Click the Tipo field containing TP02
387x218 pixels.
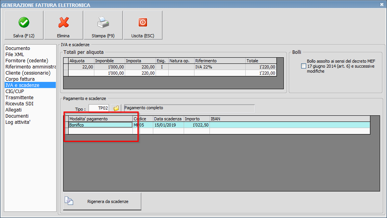(x=99, y=108)
